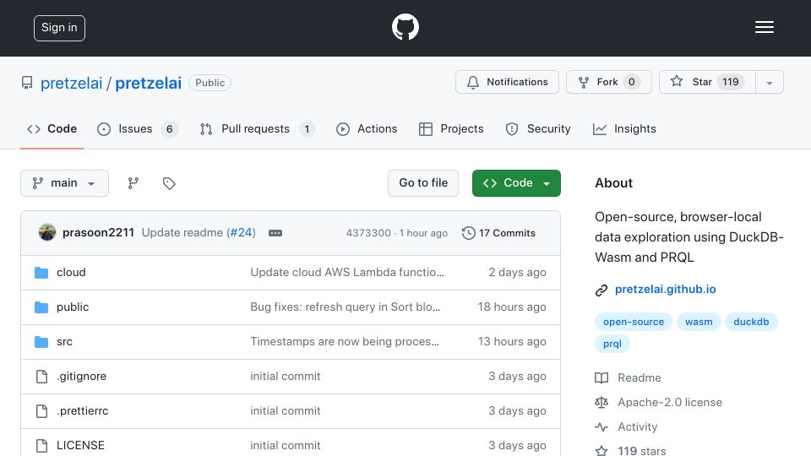
Task: Click prasoon2211's avatar image
Action: [x=47, y=233]
